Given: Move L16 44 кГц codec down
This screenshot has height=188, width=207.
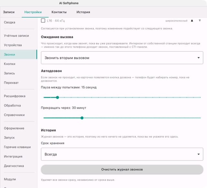Looking at the screenshot, I should coord(200,21).
